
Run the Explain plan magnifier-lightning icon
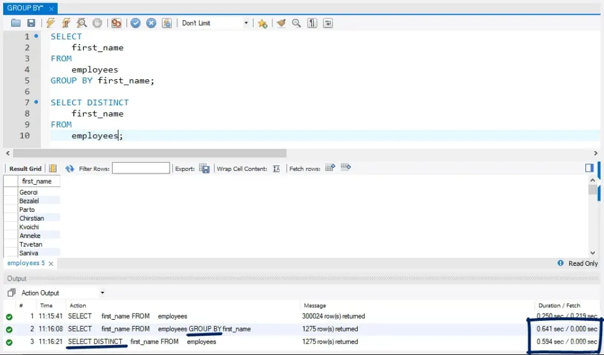pos(82,23)
